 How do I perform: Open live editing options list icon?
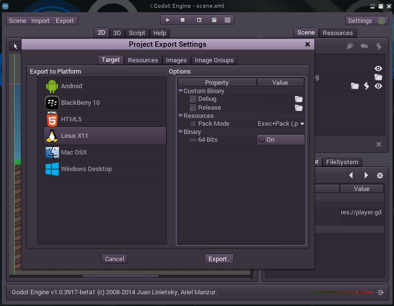pos(228,20)
